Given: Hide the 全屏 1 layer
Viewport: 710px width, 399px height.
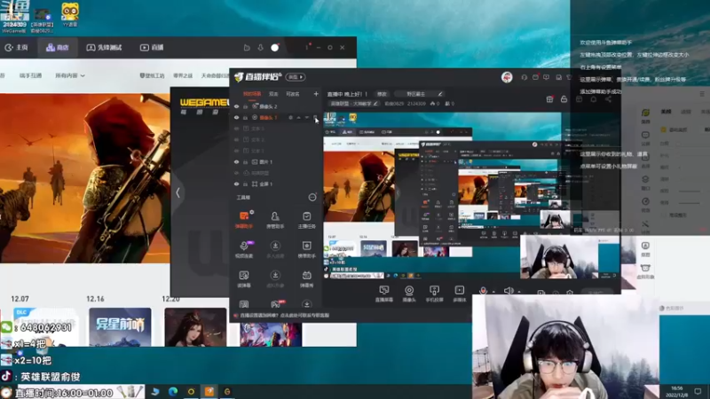Looking at the screenshot, I should click(x=236, y=184).
